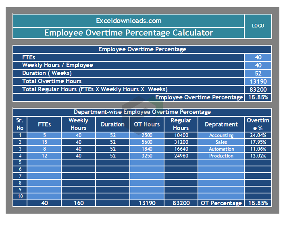Screen dimensions: 285x231
Task: Click the OT Percentage label in totals row
Action: (221, 203)
